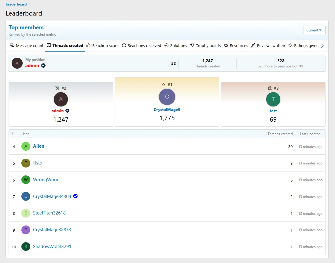Click blue verified badge next to CrystalMage34304
This screenshot has width=335, height=263.
pyautogui.click(x=75, y=196)
